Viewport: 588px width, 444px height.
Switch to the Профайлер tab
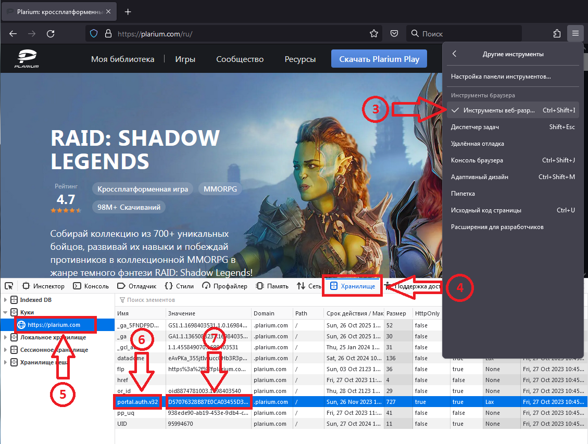click(x=224, y=286)
